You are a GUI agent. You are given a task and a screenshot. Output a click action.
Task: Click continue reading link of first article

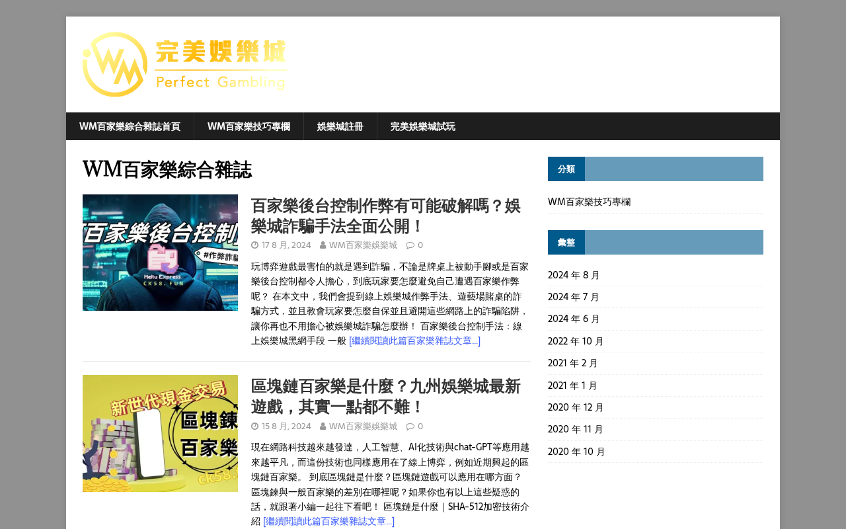point(414,341)
